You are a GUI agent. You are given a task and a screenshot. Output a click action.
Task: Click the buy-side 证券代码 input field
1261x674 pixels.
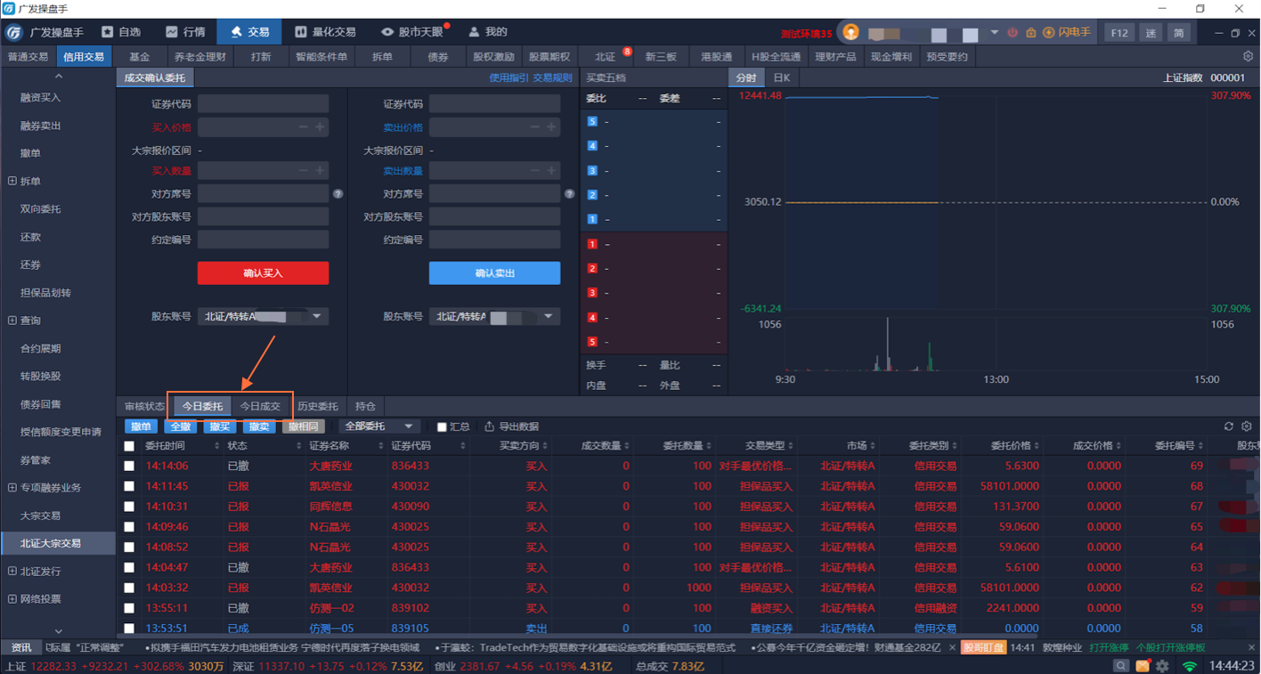click(264, 104)
